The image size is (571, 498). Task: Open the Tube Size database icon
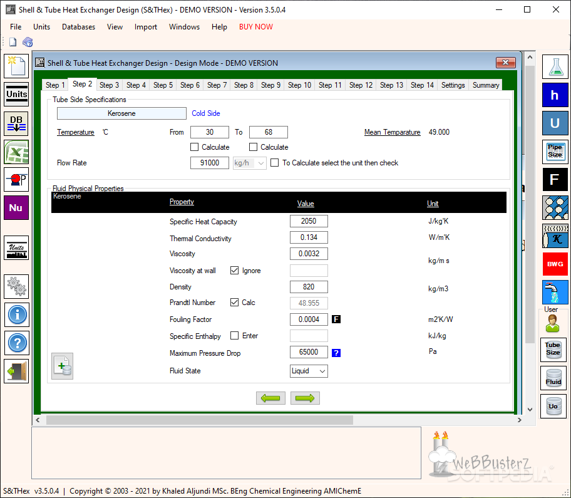[553, 350]
